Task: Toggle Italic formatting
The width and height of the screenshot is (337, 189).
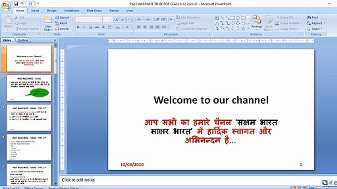Action: point(84,27)
